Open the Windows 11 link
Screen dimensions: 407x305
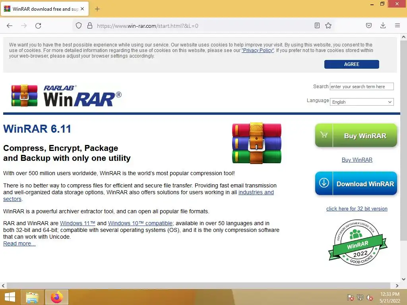(x=78, y=223)
